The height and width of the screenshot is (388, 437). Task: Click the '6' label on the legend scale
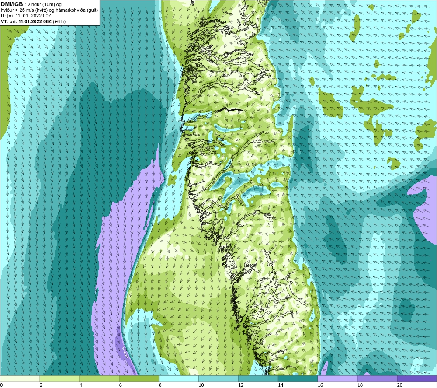[121, 385]
